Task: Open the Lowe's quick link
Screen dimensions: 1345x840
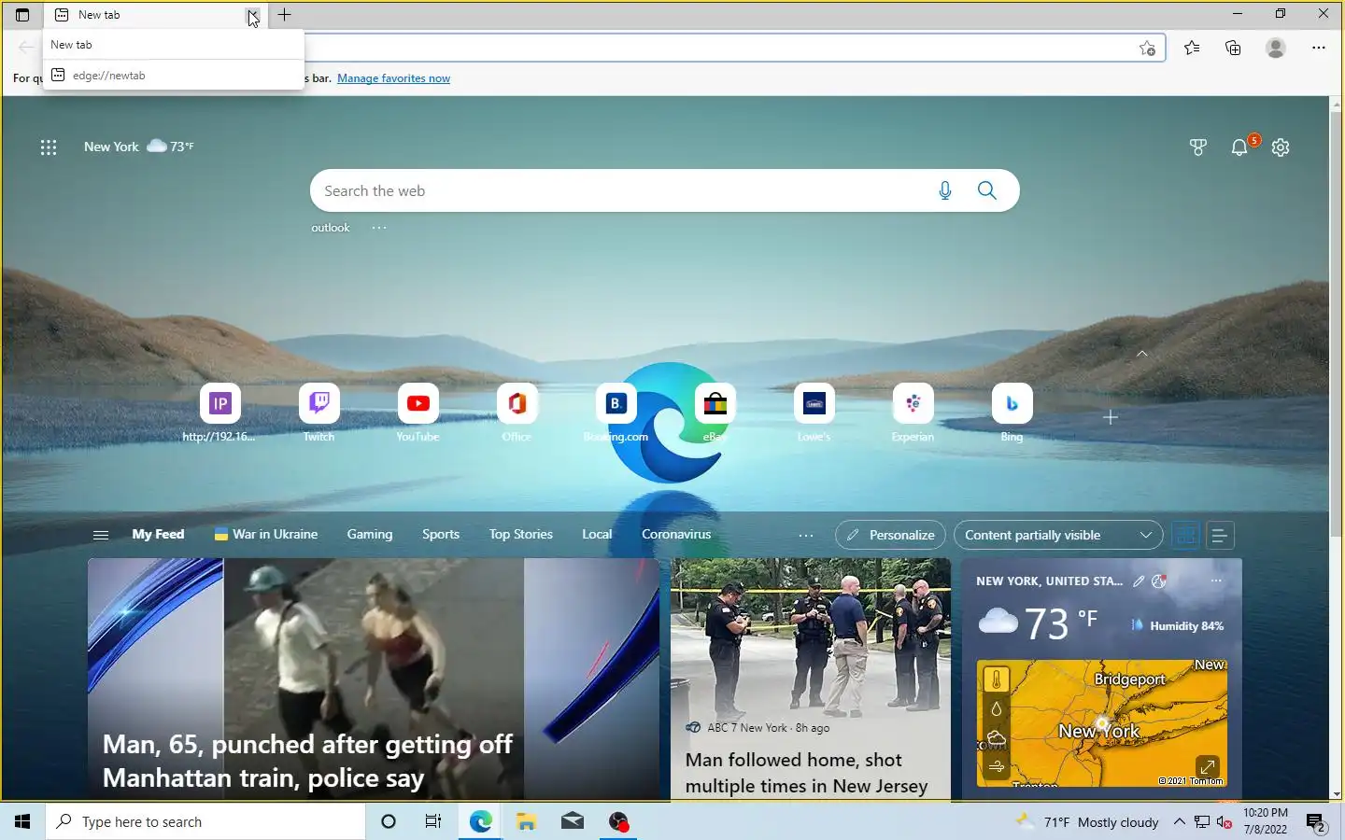Action: tap(814, 413)
